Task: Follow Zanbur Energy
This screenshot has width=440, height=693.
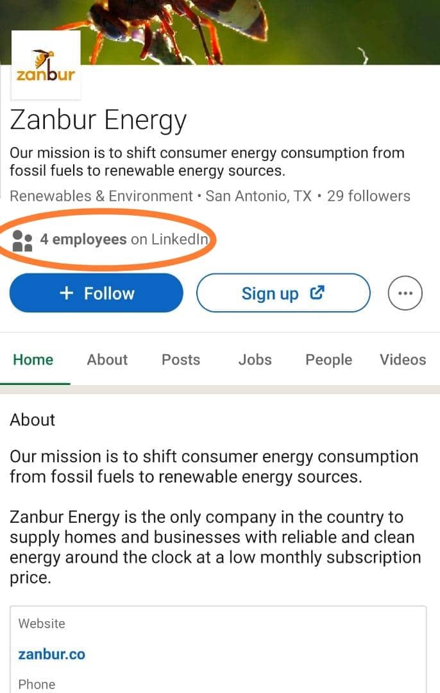Action: pyautogui.click(x=96, y=293)
